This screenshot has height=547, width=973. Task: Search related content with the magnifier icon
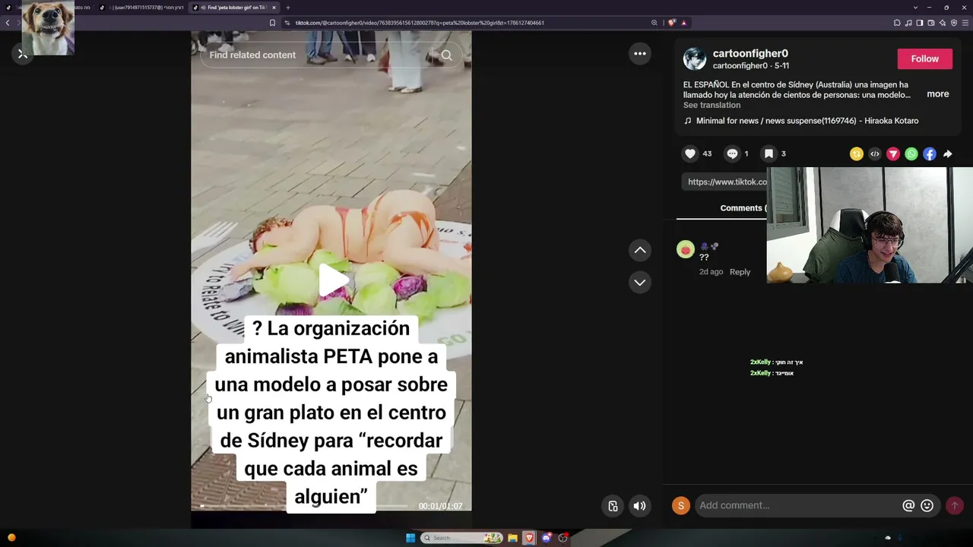pyautogui.click(x=447, y=55)
